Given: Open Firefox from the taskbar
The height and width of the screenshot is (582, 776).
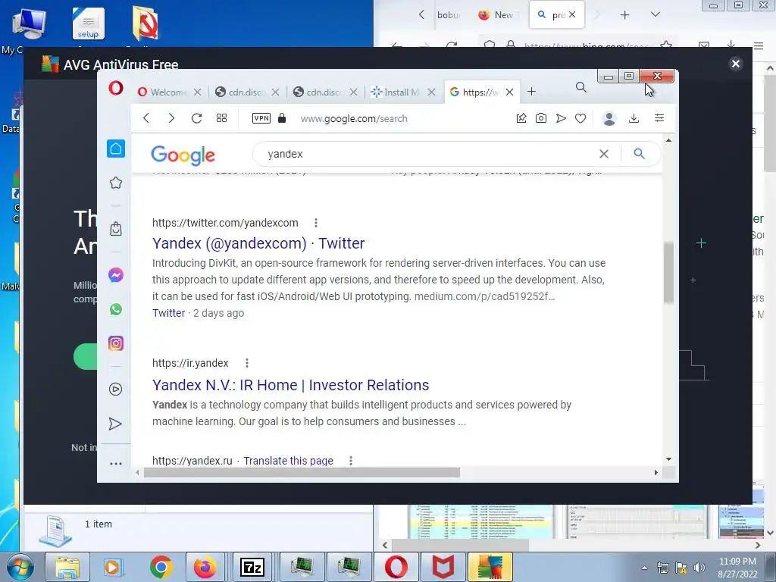Looking at the screenshot, I should pyautogui.click(x=205, y=567).
